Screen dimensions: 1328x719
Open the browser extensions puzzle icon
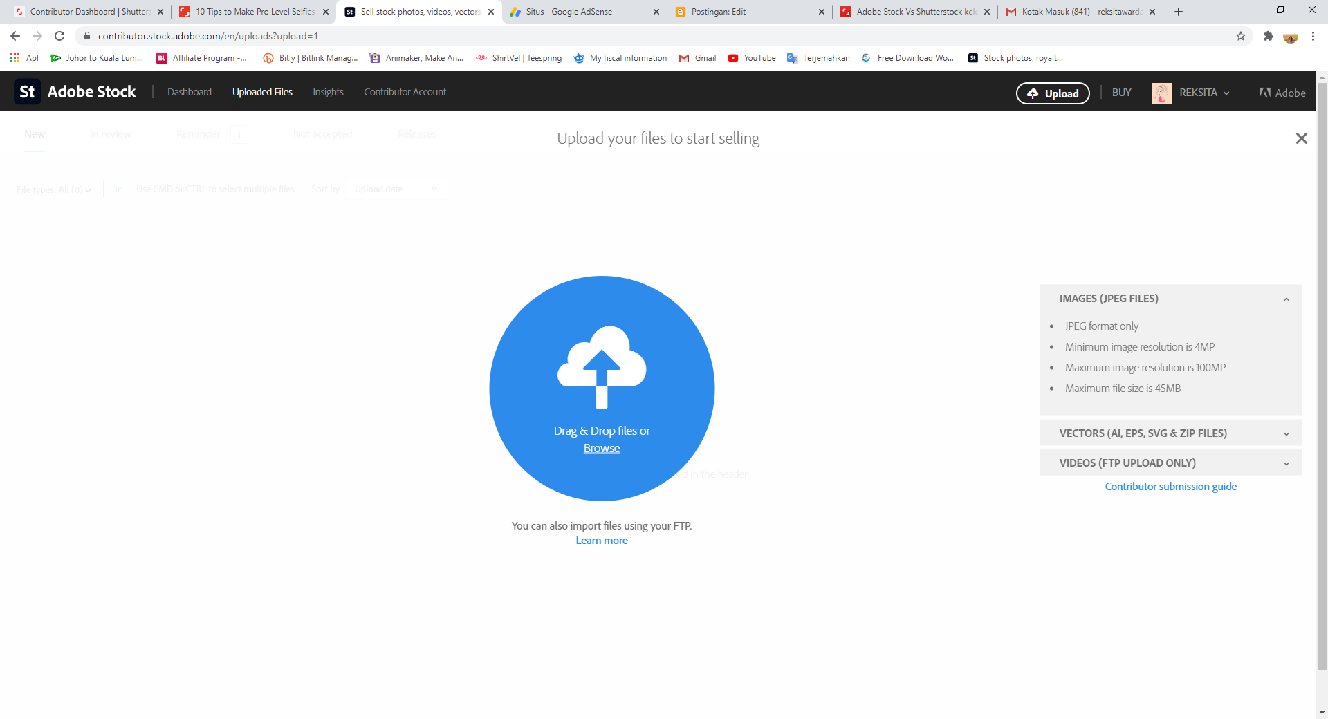coord(1268,36)
